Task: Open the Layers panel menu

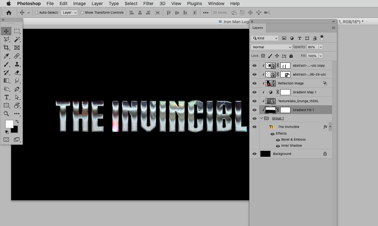Action: [333, 28]
